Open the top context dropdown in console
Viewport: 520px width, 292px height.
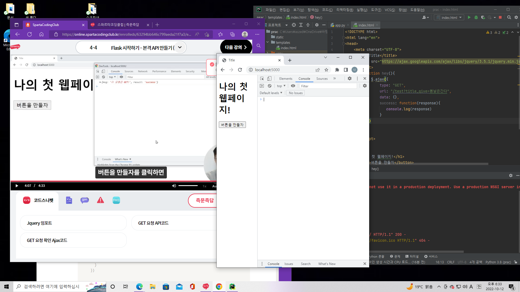tap(281, 86)
